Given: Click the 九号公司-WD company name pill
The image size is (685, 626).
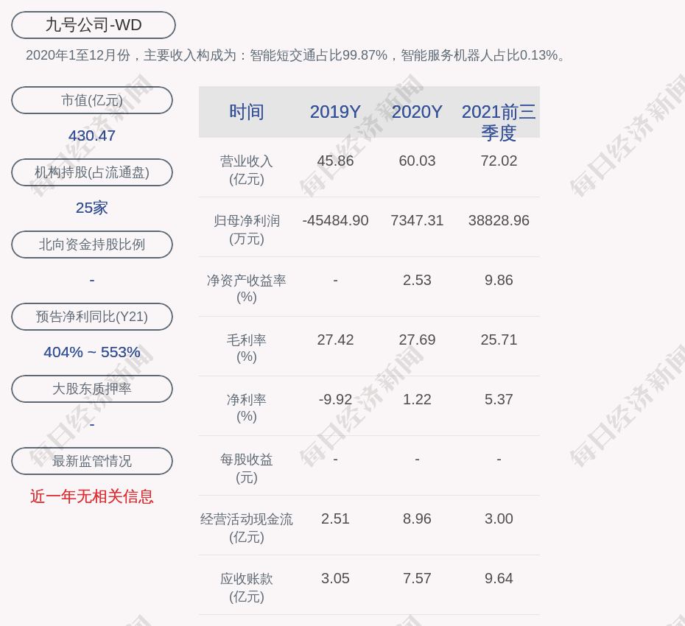Looking at the screenshot, I should [94, 25].
